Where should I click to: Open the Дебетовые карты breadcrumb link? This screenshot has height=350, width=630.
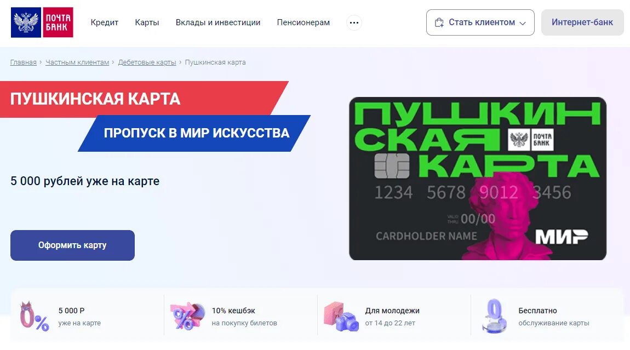tap(147, 62)
